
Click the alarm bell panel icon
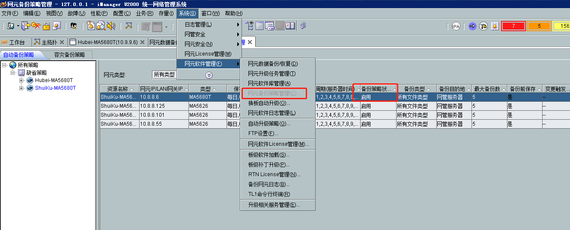click(495, 27)
